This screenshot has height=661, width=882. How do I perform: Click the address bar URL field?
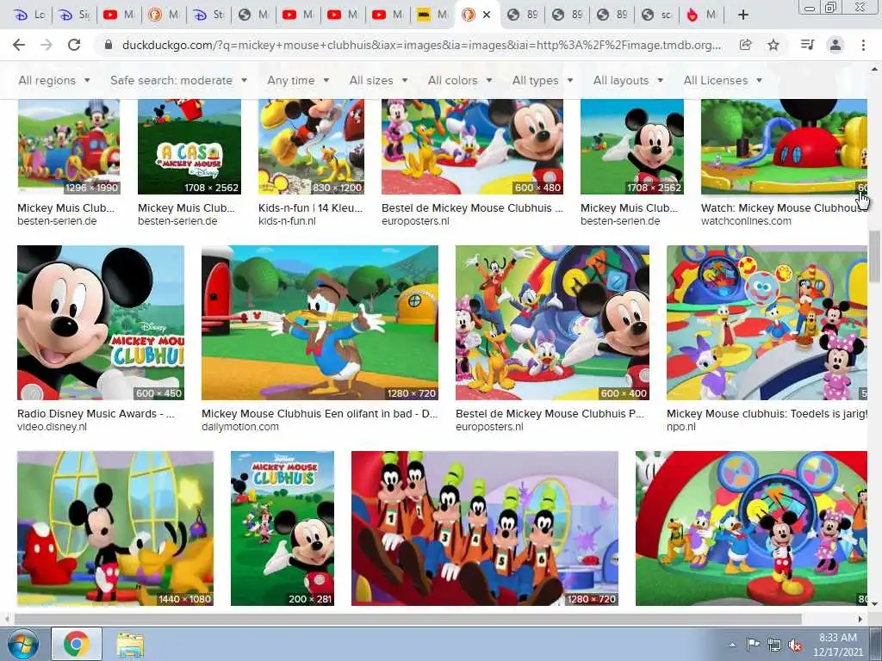click(x=420, y=45)
